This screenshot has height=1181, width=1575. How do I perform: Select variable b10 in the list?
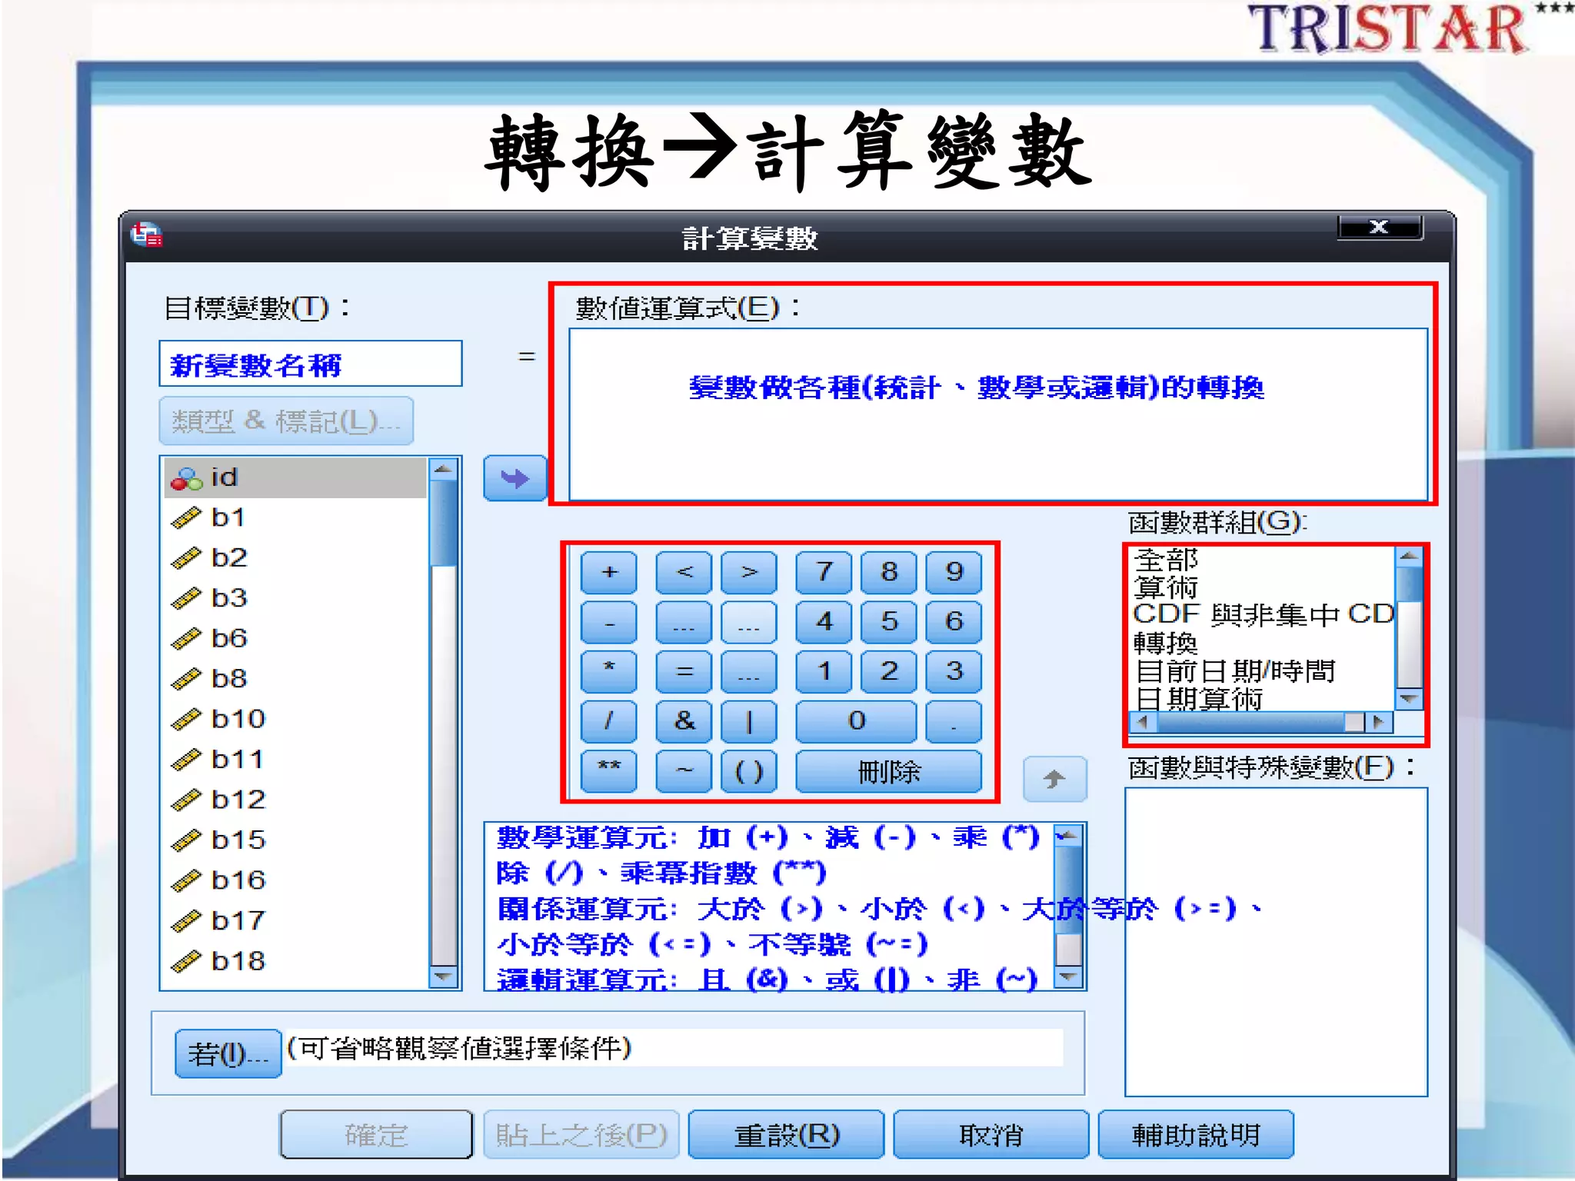click(295, 719)
